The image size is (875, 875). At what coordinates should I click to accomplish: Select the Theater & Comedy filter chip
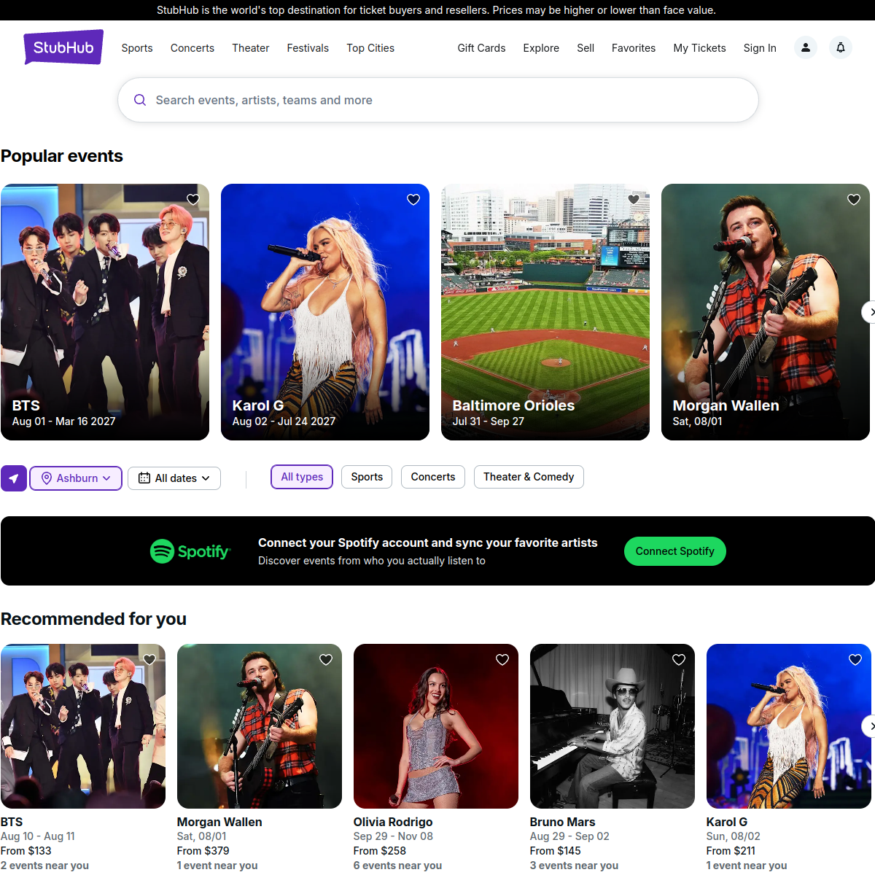coord(529,477)
